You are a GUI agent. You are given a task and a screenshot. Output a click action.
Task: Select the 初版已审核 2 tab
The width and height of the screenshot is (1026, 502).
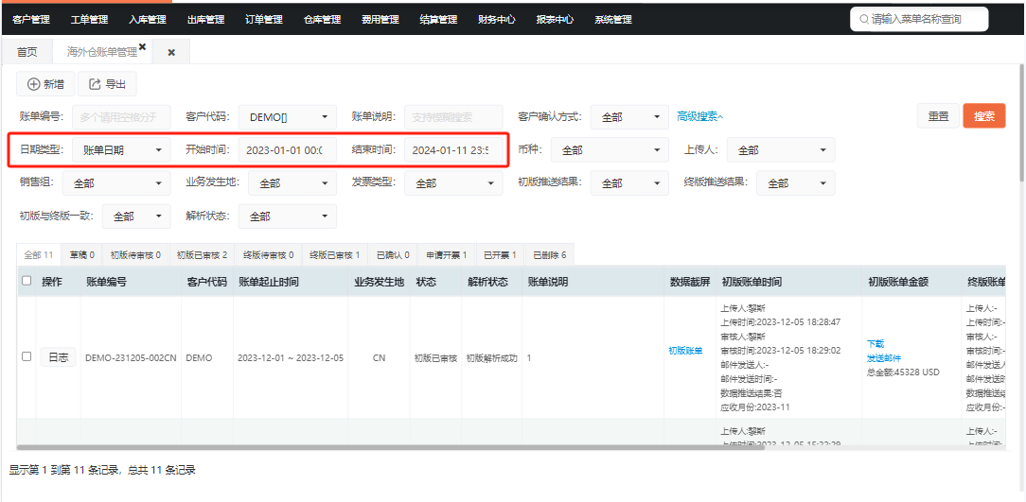[x=203, y=255]
